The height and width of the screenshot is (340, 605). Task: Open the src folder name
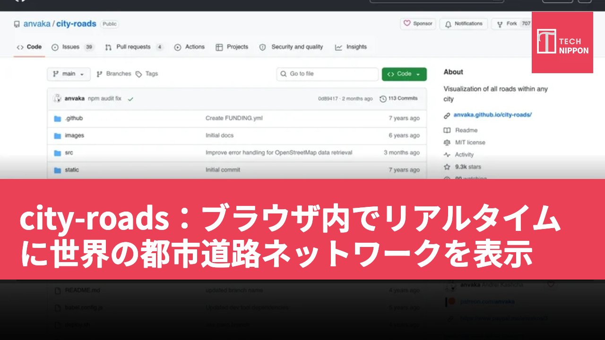69,153
